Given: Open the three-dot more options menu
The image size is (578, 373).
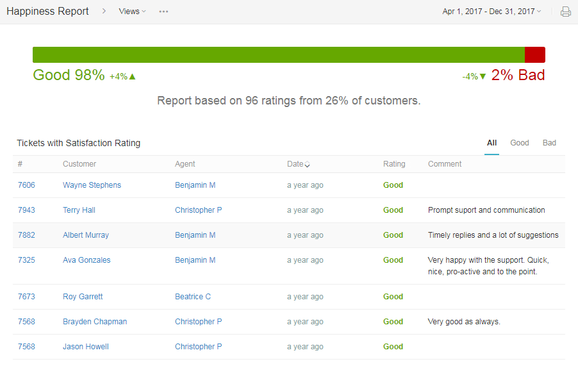Looking at the screenshot, I should pos(163,12).
